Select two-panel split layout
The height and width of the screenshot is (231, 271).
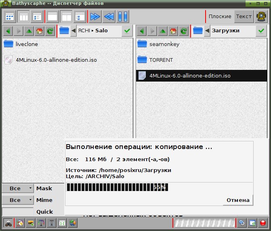[66, 17]
